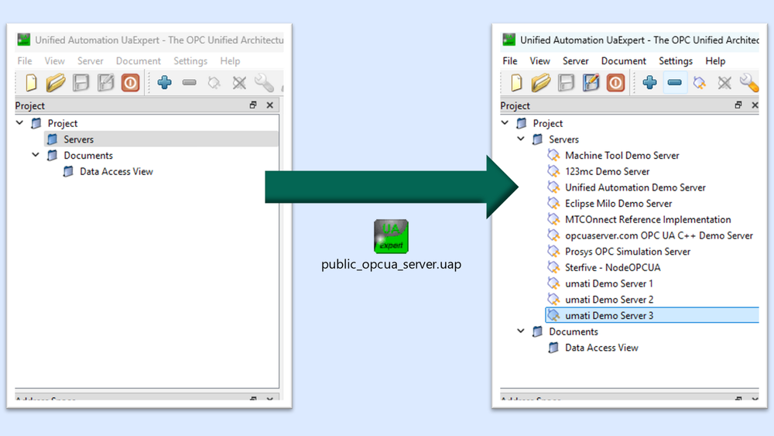
Task: Select Prosys OPC Simulation Server
Action: coord(628,252)
